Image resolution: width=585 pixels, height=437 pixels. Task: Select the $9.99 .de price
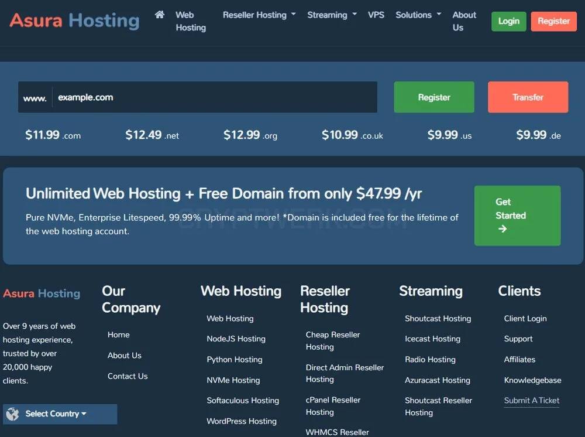point(538,135)
